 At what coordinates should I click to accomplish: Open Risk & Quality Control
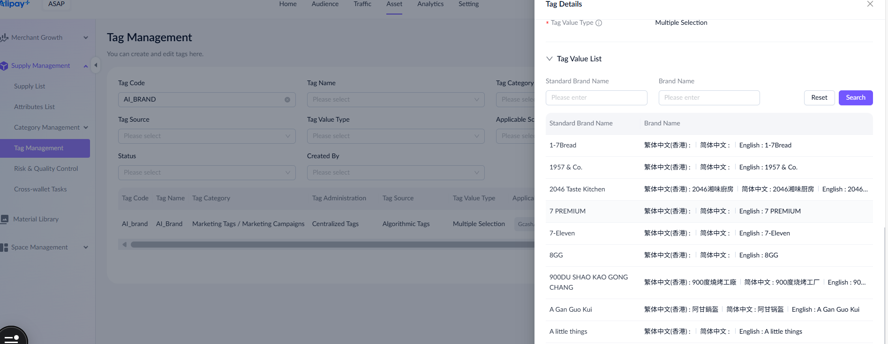[x=46, y=169]
